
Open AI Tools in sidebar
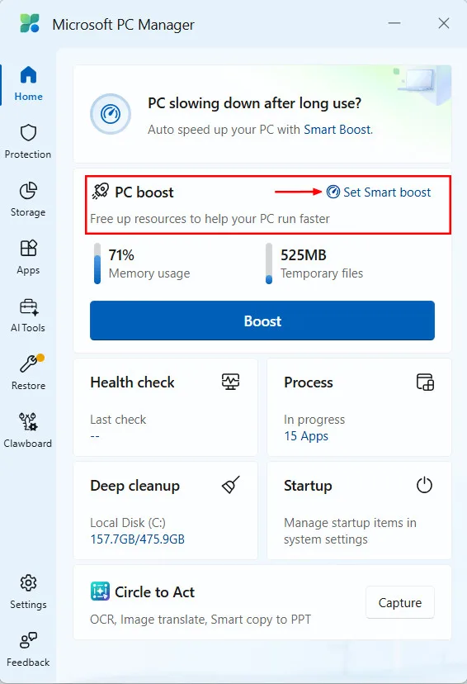[28, 316]
